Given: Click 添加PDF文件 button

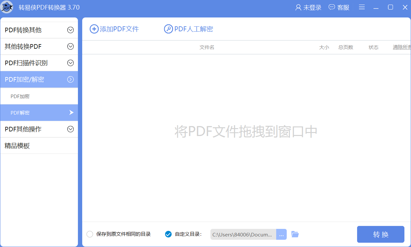Looking at the screenshot, I should pyautogui.click(x=114, y=29).
